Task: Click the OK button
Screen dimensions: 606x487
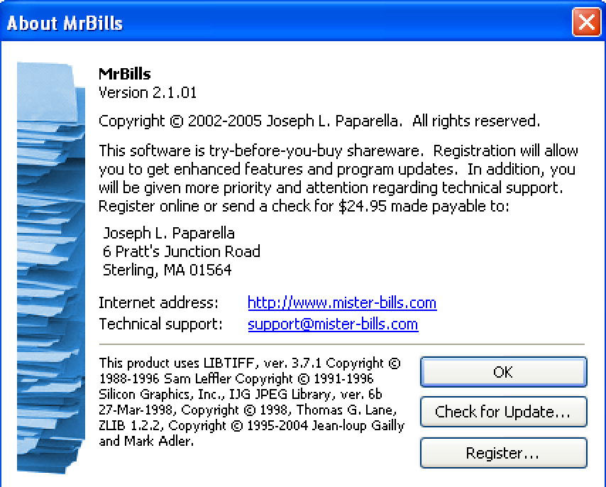Action: pyautogui.click(x=503, y=372)
